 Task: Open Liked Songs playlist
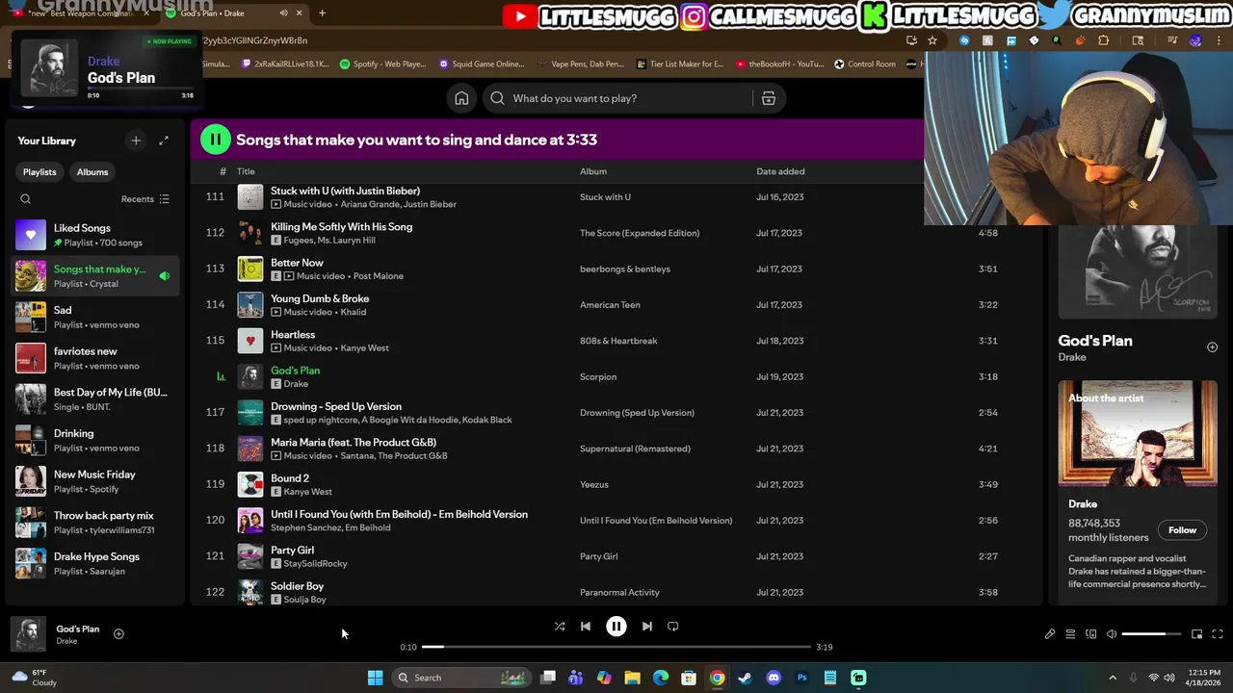[x=94, y=235]
